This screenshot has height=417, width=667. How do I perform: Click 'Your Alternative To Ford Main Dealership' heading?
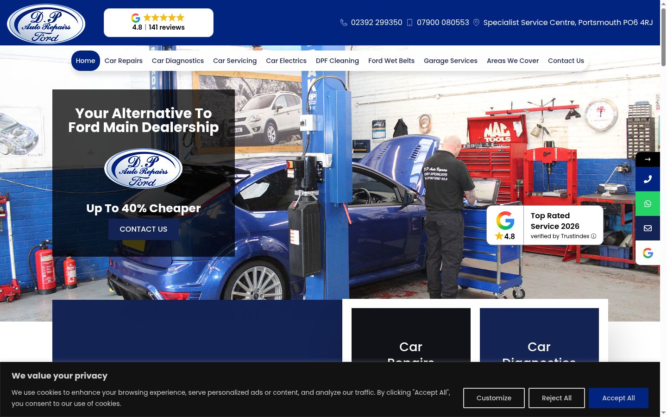(144, 120)
